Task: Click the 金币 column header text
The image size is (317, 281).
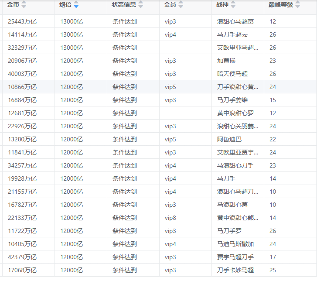Action: [x=13, y=5]
